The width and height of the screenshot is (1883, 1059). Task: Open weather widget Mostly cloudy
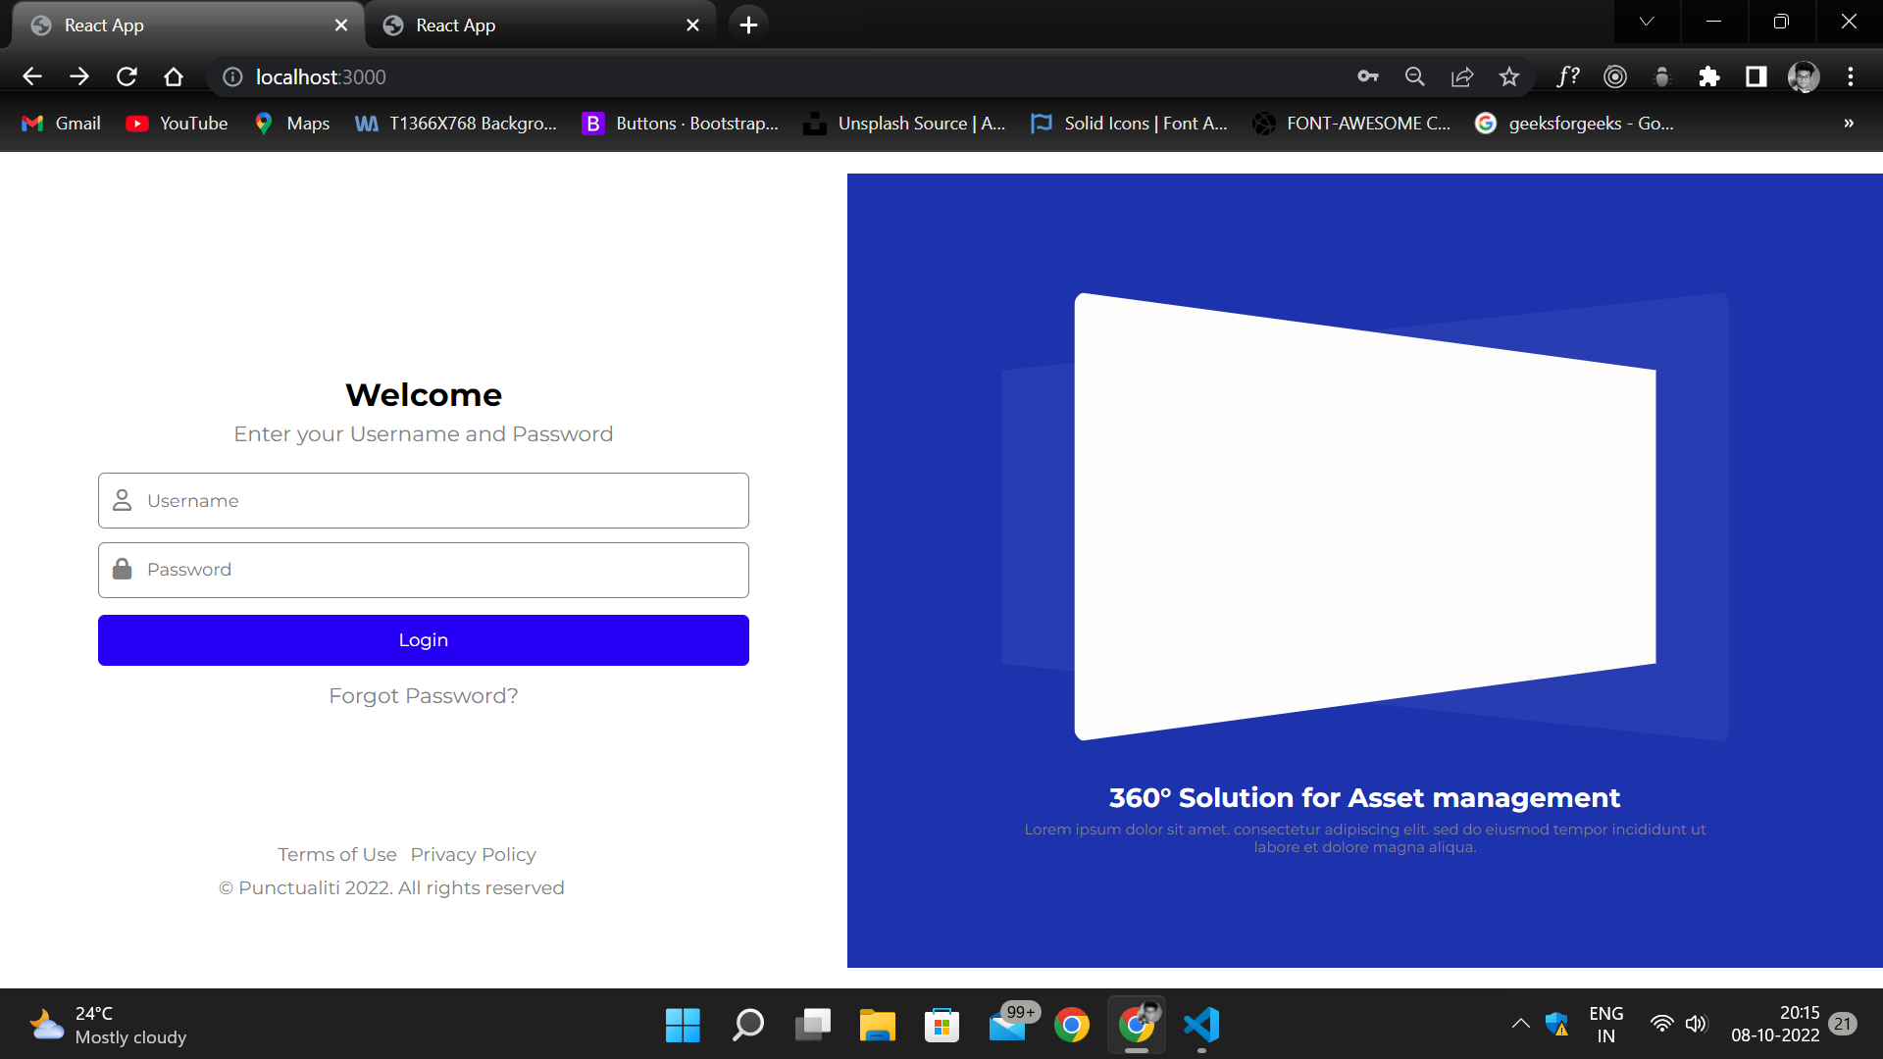click(x=108, y=1026)
